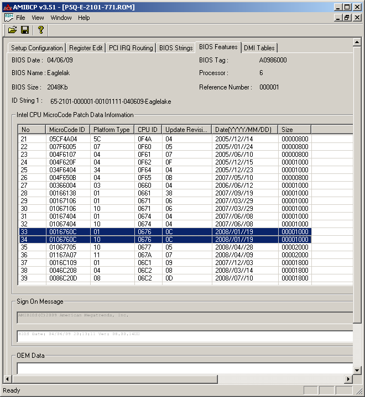
Task: Select microcode row 25 with ID 034F6404
Action: pos(165,170)
